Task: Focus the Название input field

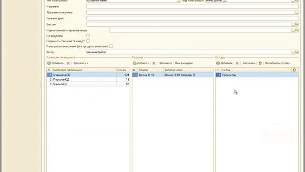Action: [x=193, y=6]
